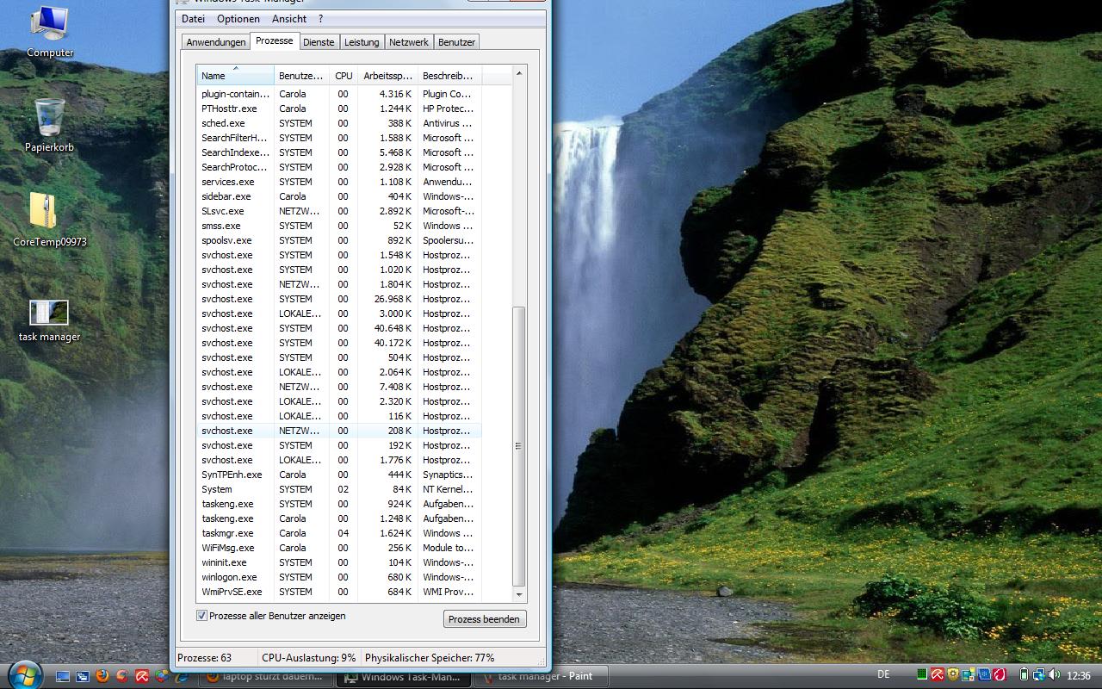Select the SLsvc.exe process row
Image resolution: width=1102 pixels, height=689 pixels.
338,211
